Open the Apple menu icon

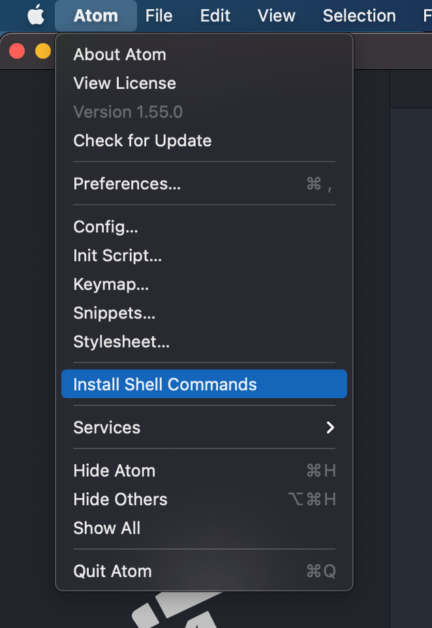35,16
